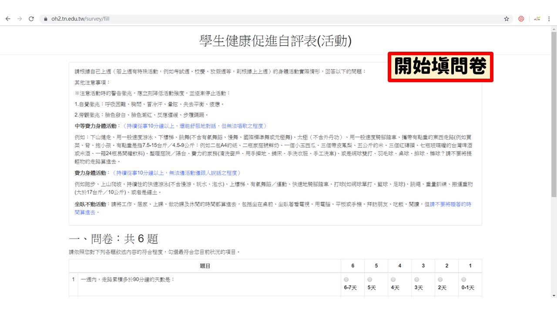Choose the 4天 option for question 1

(x=393, y=280)
